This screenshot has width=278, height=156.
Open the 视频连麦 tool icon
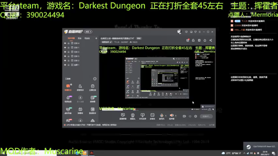pyautogui.click(x=68, y=99)
